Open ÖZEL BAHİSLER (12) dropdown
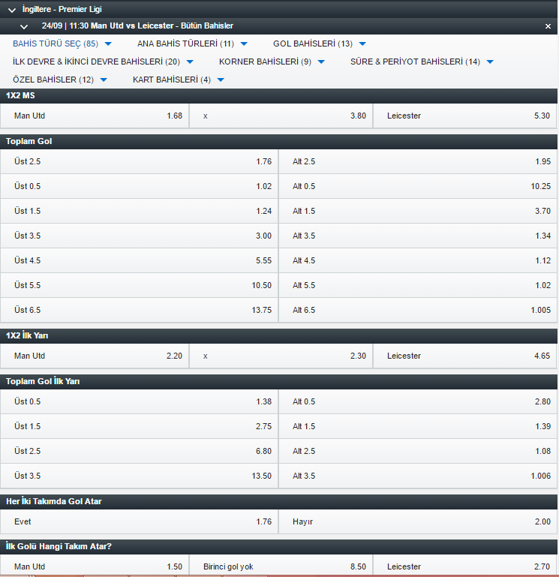 [60, 80]
